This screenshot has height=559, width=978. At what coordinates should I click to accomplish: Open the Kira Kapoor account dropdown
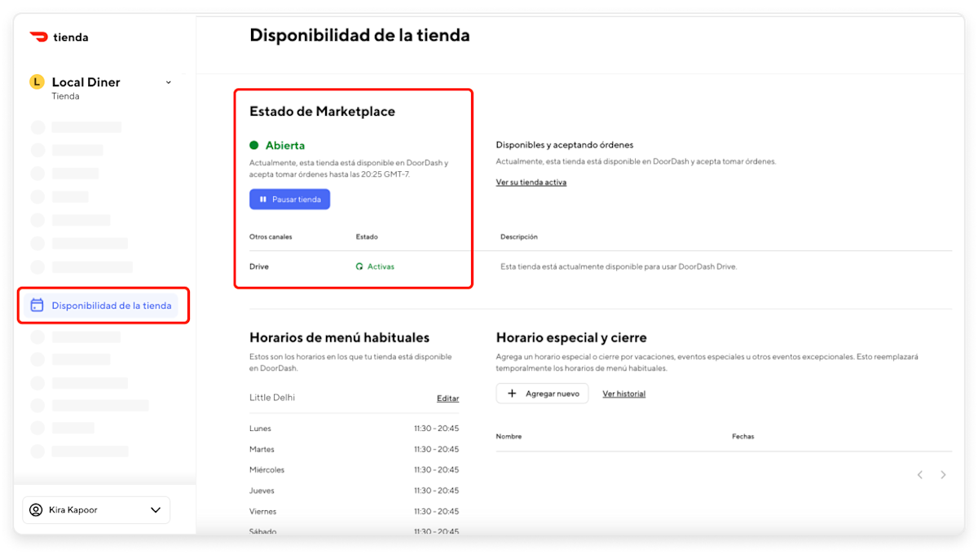[96, 510]
